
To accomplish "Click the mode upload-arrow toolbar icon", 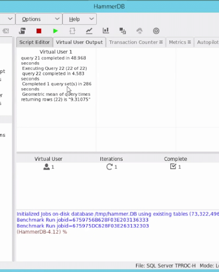I will pos(140,31).
